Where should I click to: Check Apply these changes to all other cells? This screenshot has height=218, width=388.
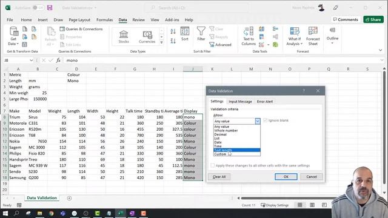tap(213, 165)
